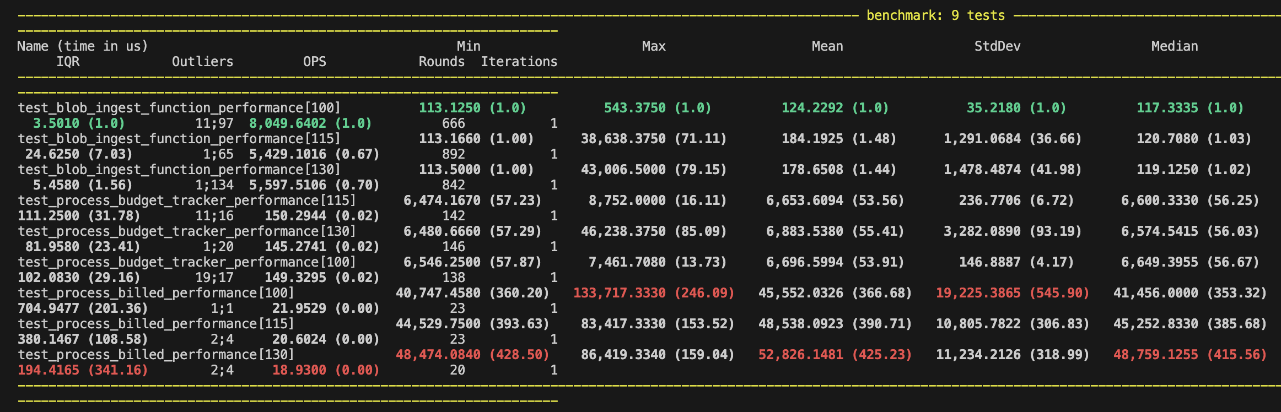Viewport: 1281px width, 412px height.
Task: Click the OPS value 5,429.1016 (0.67)
Action: [x=314, y=154]
